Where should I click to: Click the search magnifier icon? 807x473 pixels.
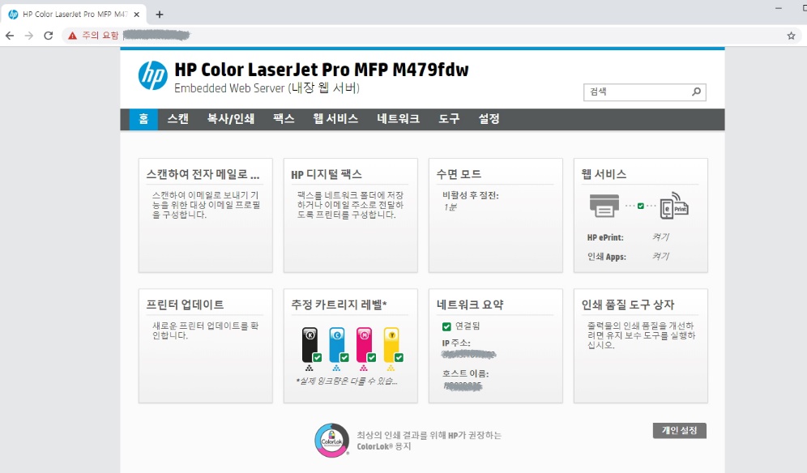696,92
